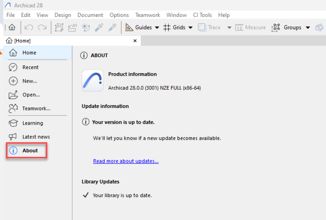Viewport: 326px width, 220px height.
Task: Toggle the Guides icon in toolbar
Action: [x=129, y=27]
